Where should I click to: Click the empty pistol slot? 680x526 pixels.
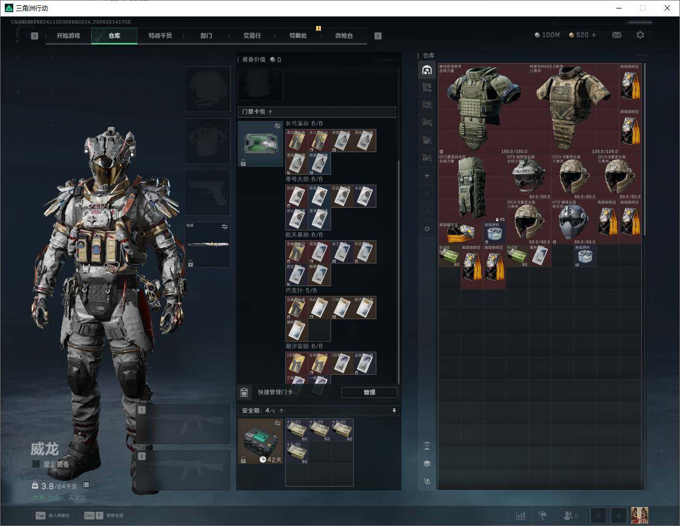pos(208,193)
